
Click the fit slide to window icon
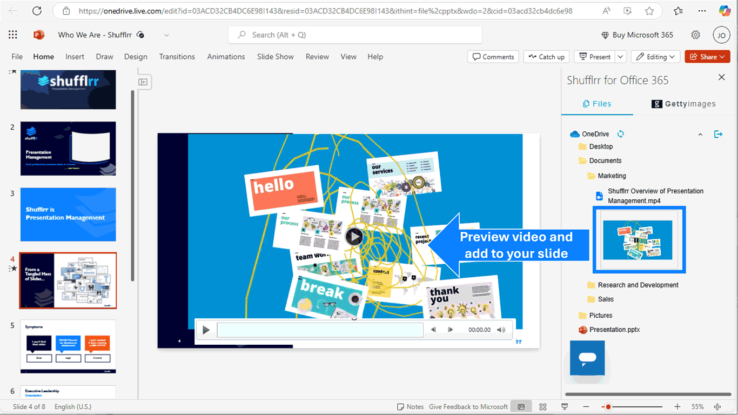[717, 407]
